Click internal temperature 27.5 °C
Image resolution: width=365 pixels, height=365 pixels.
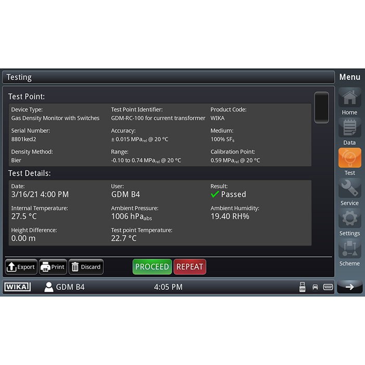24,216
